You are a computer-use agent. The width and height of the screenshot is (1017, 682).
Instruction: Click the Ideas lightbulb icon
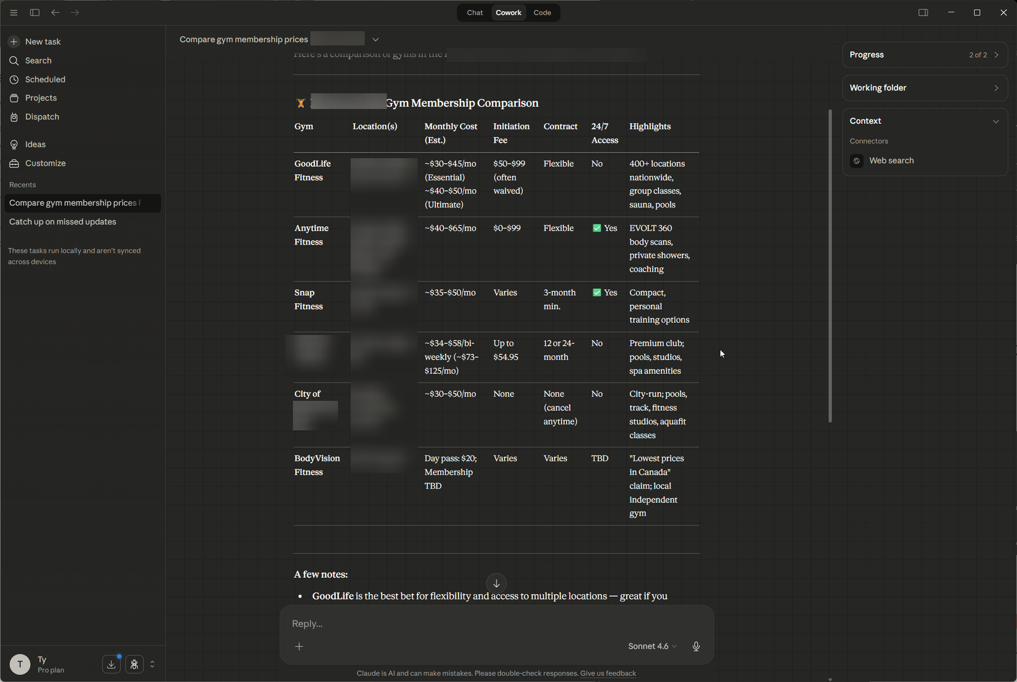pyautogui.click(x=14, y=145)
